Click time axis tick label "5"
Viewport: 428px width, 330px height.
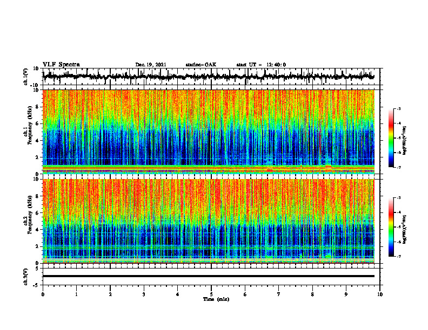click(211, 294)
